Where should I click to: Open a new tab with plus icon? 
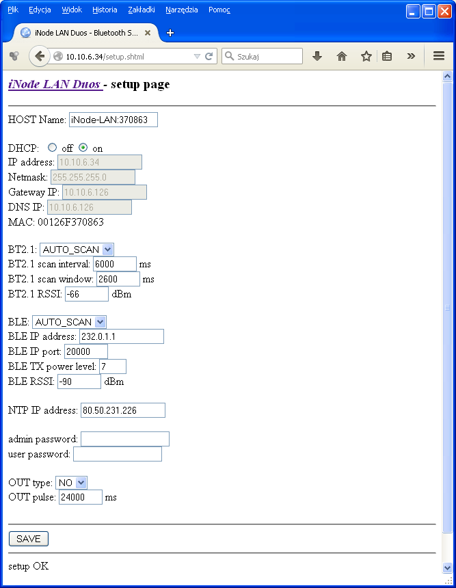170,33
